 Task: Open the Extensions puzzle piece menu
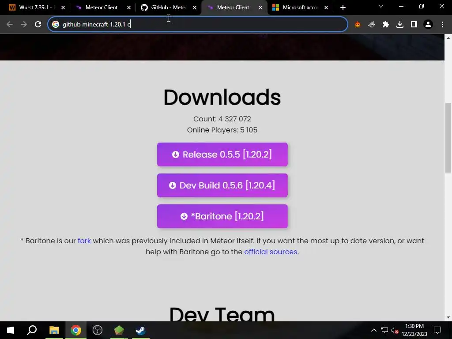pos(386,25)
